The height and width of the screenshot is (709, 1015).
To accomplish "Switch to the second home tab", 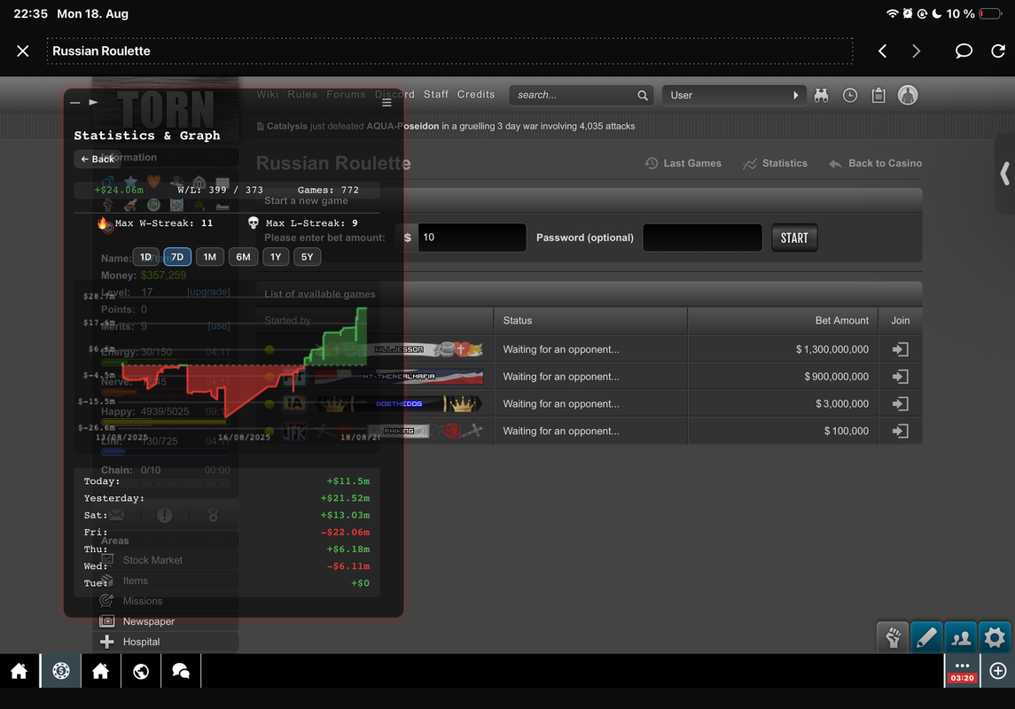I will pyautogui.click(x=100, y=671).
